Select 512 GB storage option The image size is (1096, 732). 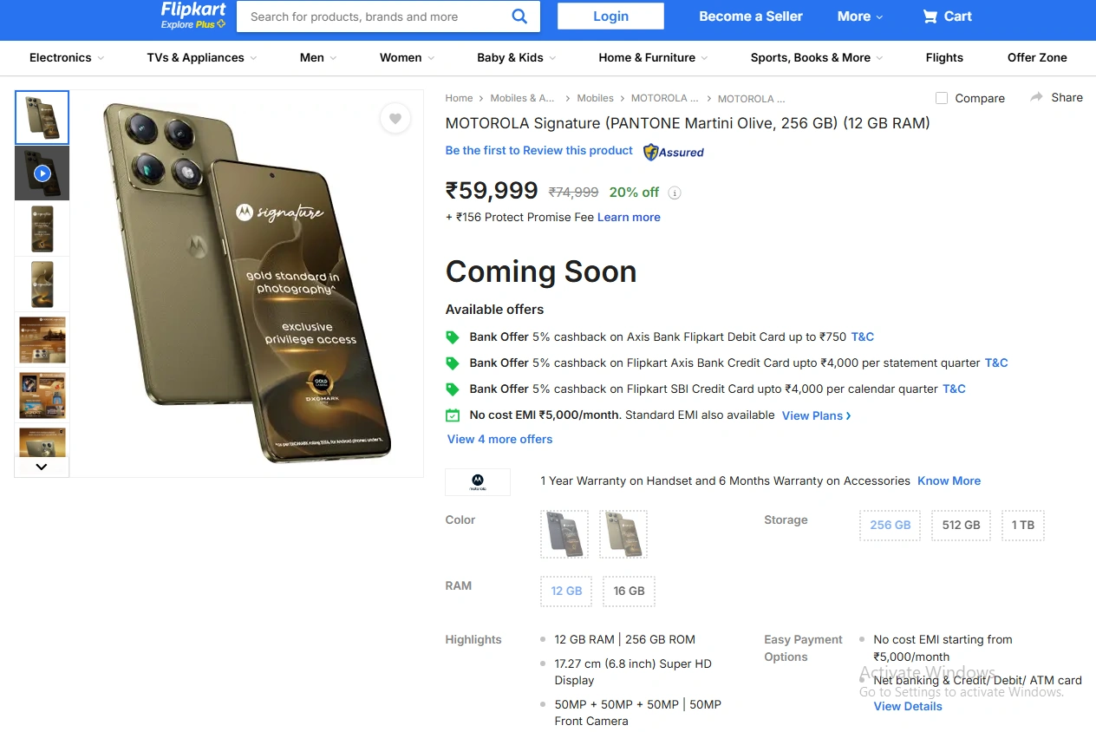point(961,525)
